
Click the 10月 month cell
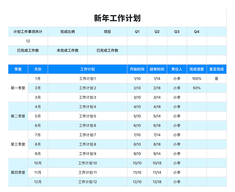click(38, 163)
